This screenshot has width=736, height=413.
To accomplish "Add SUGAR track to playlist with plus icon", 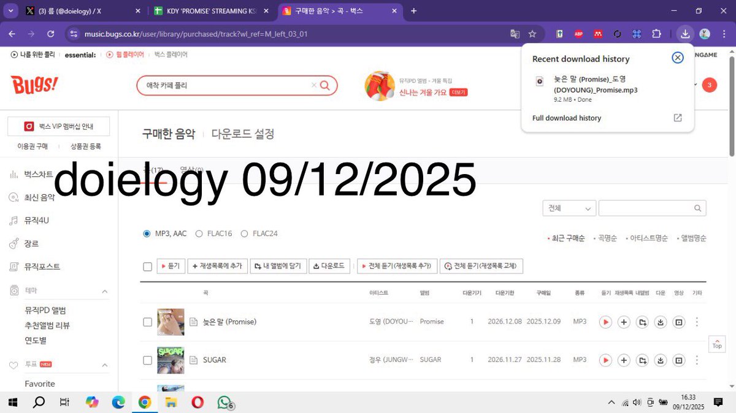I will point(624,360).
